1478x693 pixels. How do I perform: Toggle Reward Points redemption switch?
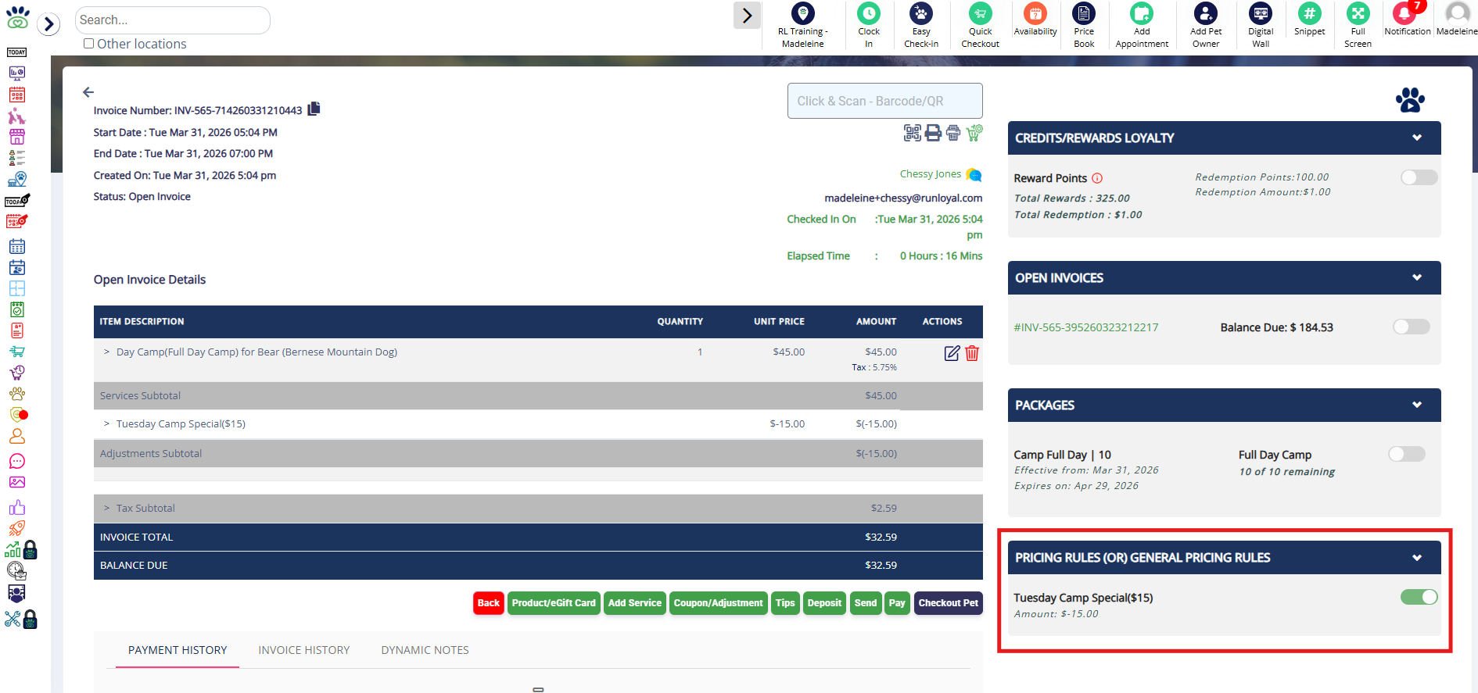pos(1419,177)
